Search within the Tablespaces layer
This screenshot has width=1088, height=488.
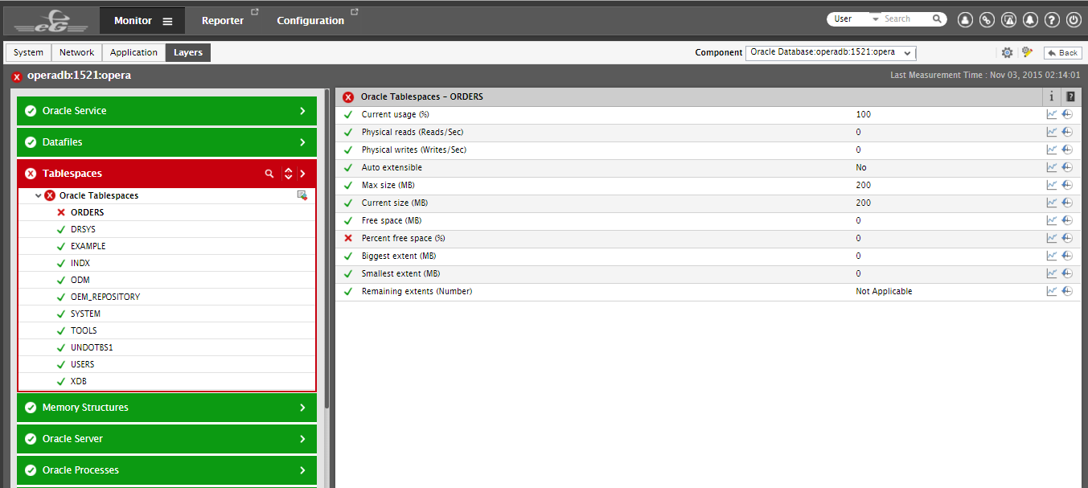tap(270, 174)
